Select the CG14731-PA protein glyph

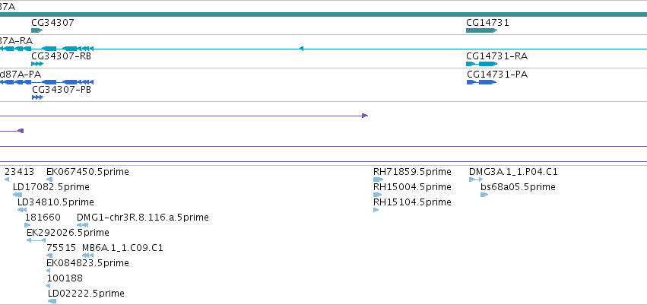pos(481,82)
